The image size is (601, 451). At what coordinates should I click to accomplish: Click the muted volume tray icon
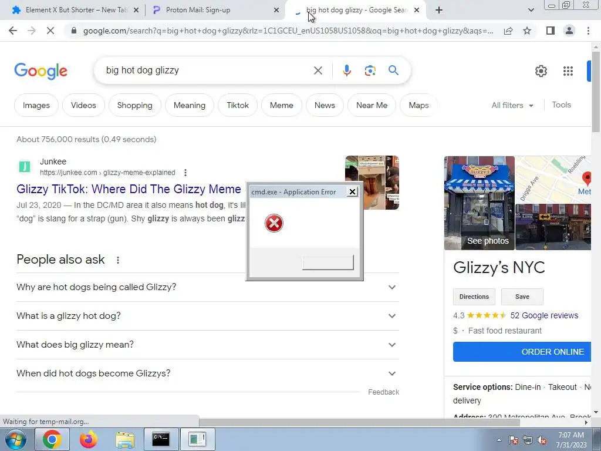[542, 440]
